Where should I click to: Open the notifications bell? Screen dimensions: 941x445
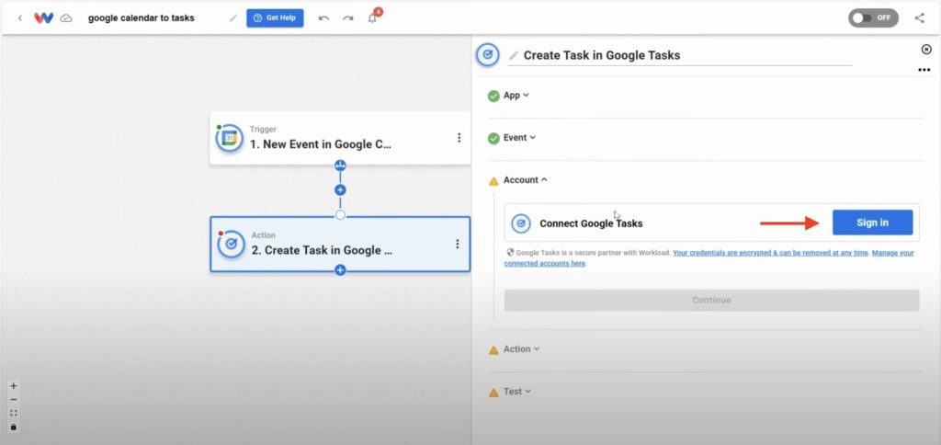373,17
